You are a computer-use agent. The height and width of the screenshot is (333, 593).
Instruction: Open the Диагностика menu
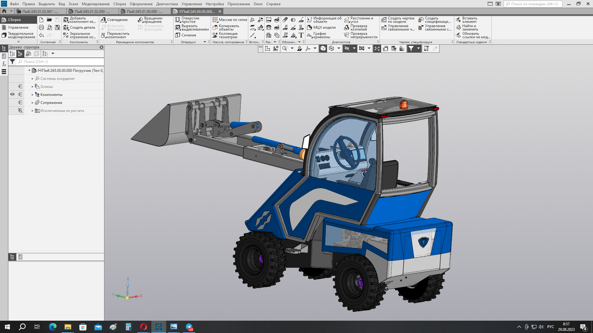pos(167,4)
